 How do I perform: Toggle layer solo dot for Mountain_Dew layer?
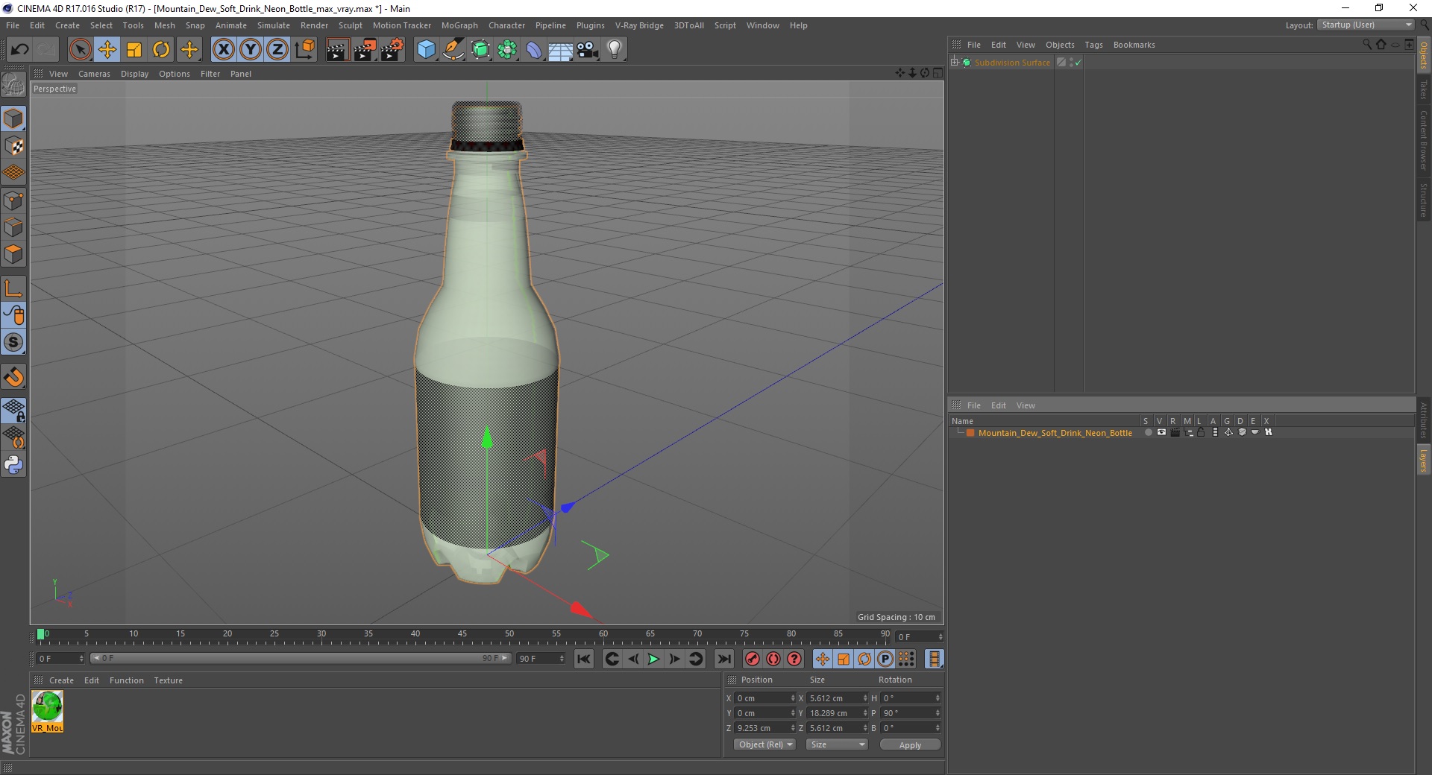click(x=1148, y=432)
